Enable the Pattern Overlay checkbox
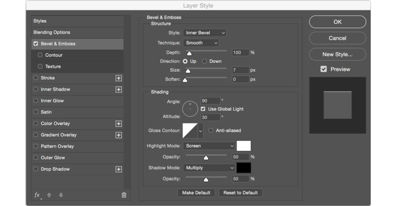 tap(36, 146)
